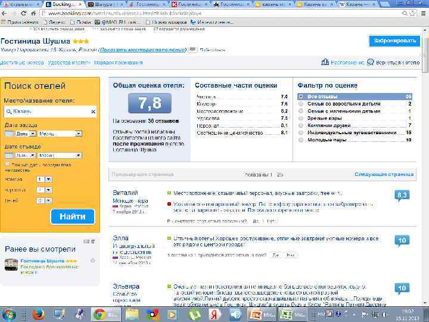Expand the Взрослые count dropdown

44,190
